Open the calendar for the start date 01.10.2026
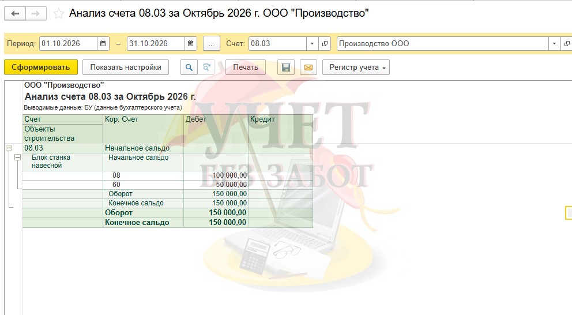Image resolution: width=572 pixels, height=315 pixels. click(103, 43)
